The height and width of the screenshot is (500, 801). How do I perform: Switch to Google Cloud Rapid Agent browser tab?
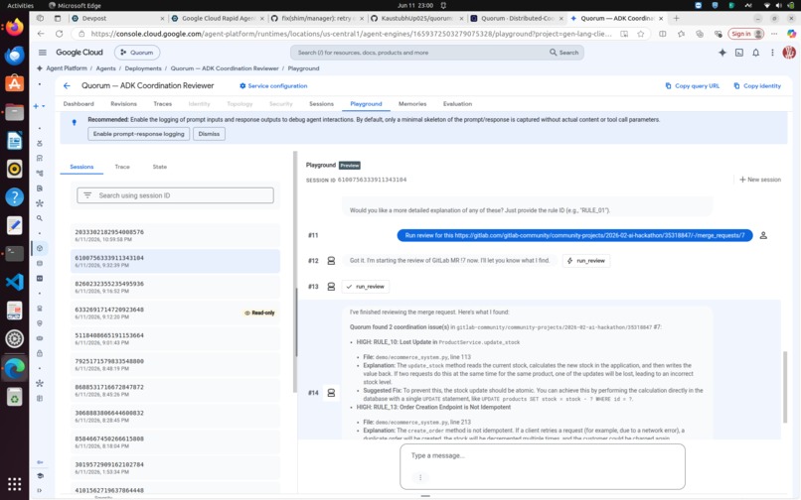(218, 19)
